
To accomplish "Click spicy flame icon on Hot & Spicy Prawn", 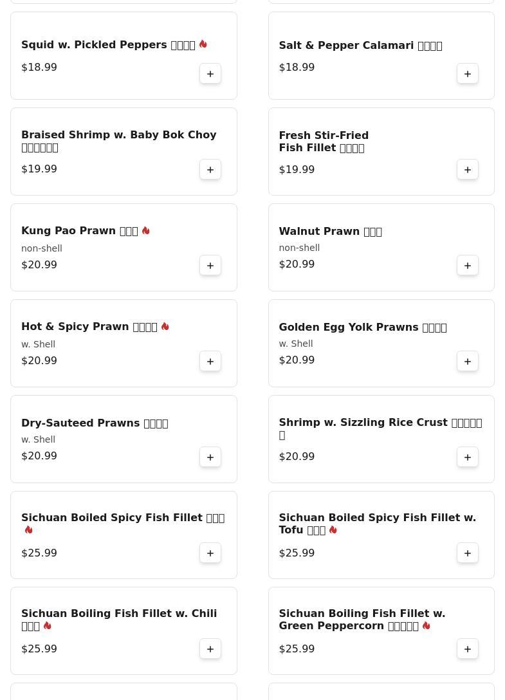I will (165, 326).
